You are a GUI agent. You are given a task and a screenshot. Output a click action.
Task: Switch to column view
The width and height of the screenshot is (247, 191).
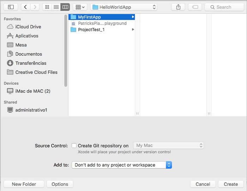65,7
